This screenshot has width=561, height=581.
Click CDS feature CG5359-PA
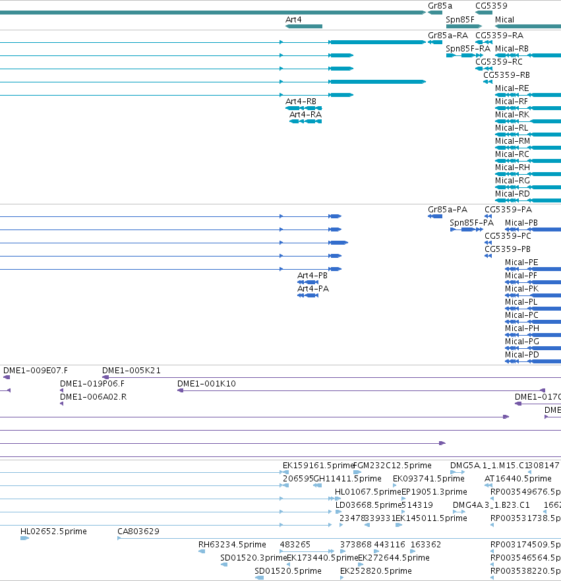click(x=488, y=216)
